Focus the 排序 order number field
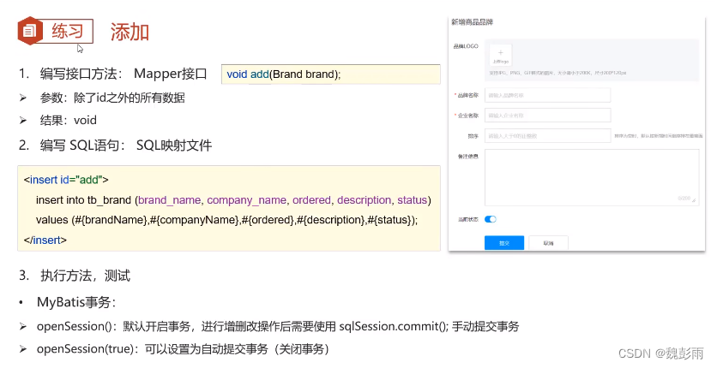Image resolution: width=717 pixels, height=368 pixels. point(547,136)
